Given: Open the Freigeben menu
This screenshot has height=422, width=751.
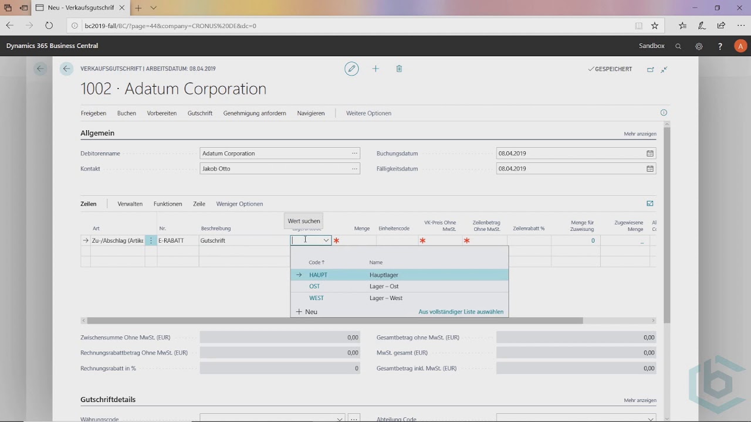Looking at the screenshot, I should pos(93,113).
